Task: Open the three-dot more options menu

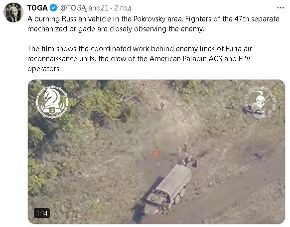Action: pyautogui.click(x=281, y=8)
